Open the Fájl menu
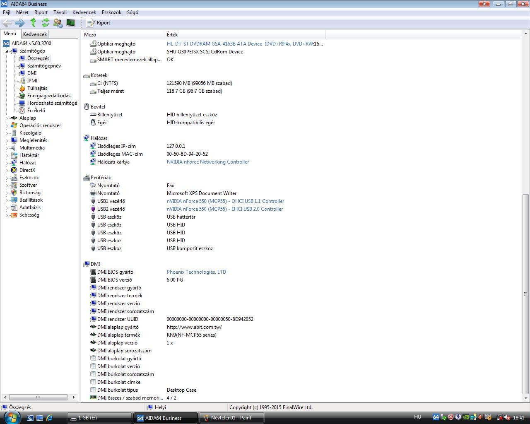The image size is (530, 424). click(x=7, y=12)
